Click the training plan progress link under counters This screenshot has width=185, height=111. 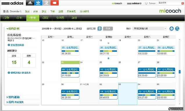(x=21, y=73)
